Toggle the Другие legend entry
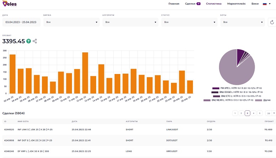The width and height of the screenshot is (276, 158). pos(263,100)
